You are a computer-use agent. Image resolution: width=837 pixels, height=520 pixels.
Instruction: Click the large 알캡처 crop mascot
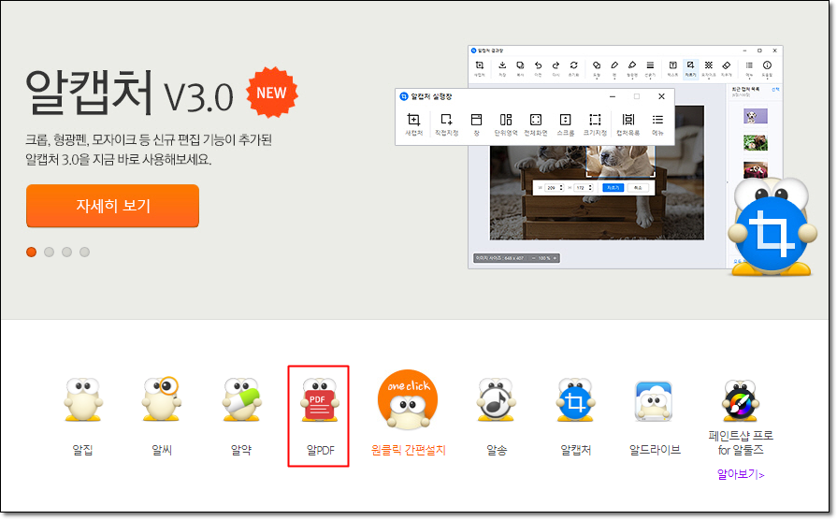pyautogui.click(x=772, y=227)
